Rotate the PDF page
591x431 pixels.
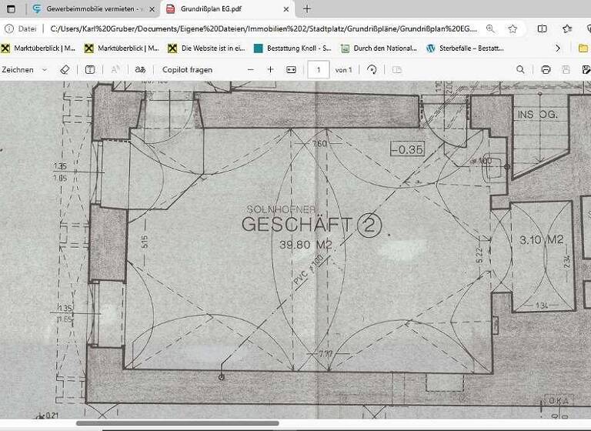[372, 70]
